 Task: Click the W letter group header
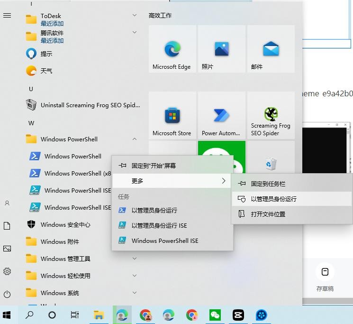click(x=31, y=123)
